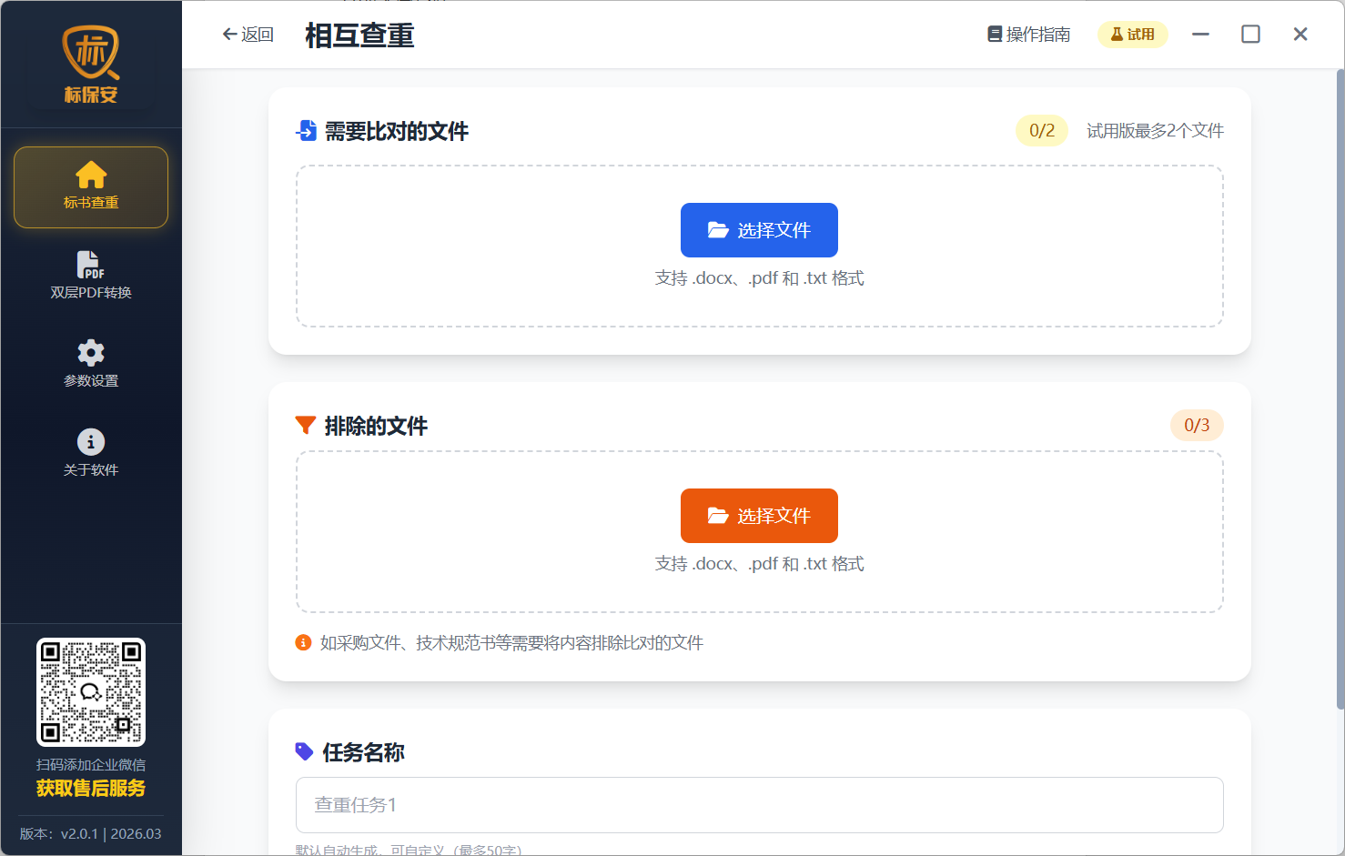Click the 需要比对的文件 document icon
Screen dimensions: 1345x856
coord(307,131)
